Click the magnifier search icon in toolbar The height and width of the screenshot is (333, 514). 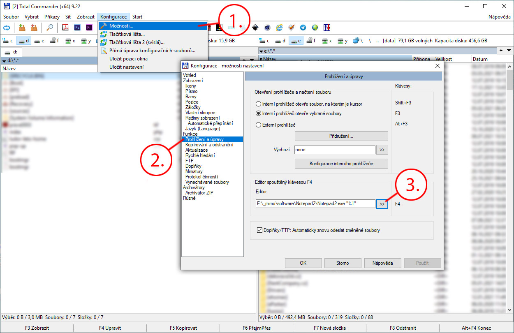click(x=50, y=28)
